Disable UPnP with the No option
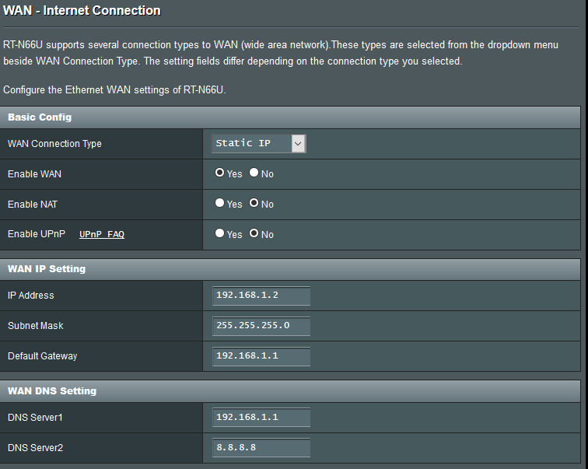Viewport: 588px width, 469px height. (x=254, y=234)
